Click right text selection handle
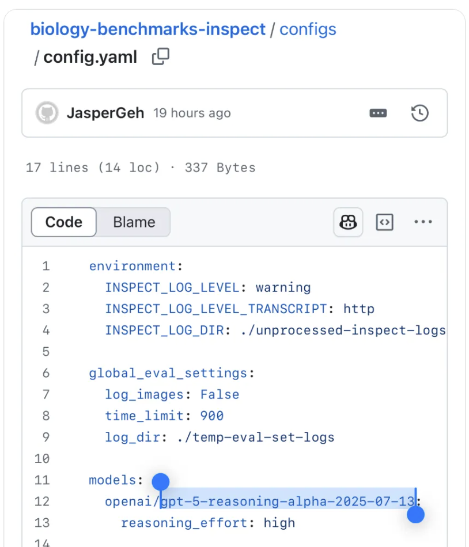Image resolution: width=469 pixels, height=547 pixels. (415, 514)
